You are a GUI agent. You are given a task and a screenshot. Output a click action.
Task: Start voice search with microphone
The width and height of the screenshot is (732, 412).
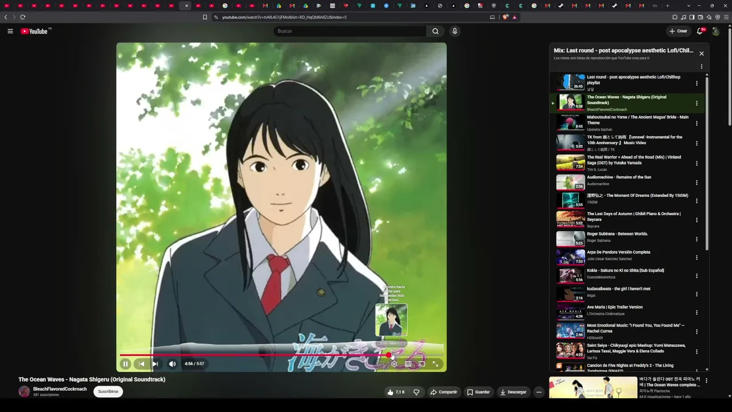455,31
